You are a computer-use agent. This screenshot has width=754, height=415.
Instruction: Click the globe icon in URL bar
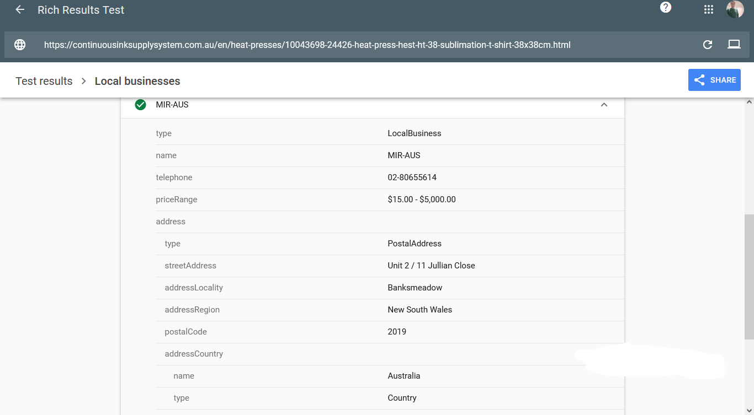[x=20, y=45]
